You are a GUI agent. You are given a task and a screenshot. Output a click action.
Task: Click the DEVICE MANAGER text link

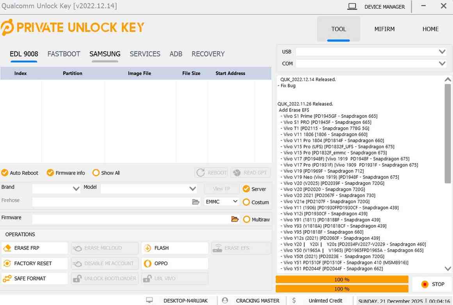(385, 7)
